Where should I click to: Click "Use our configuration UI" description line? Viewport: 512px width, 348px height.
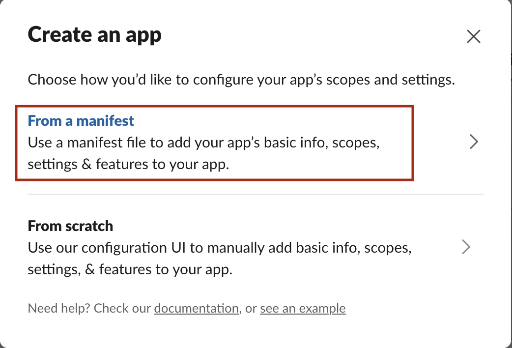[x=219, y=248]
